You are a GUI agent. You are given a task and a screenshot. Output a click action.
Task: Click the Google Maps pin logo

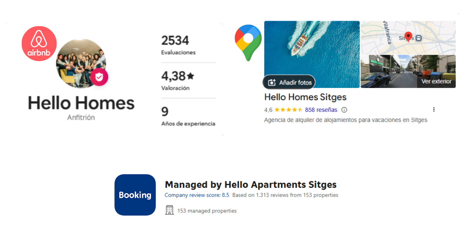pos(248,42)
